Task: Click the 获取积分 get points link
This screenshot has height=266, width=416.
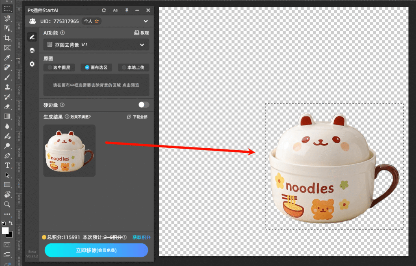Action: tap(141, 237)
